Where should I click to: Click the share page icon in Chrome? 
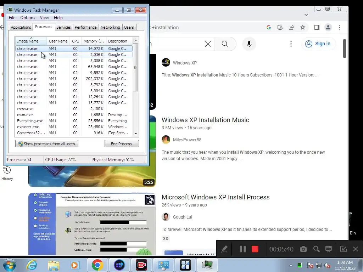pos(291,27)
